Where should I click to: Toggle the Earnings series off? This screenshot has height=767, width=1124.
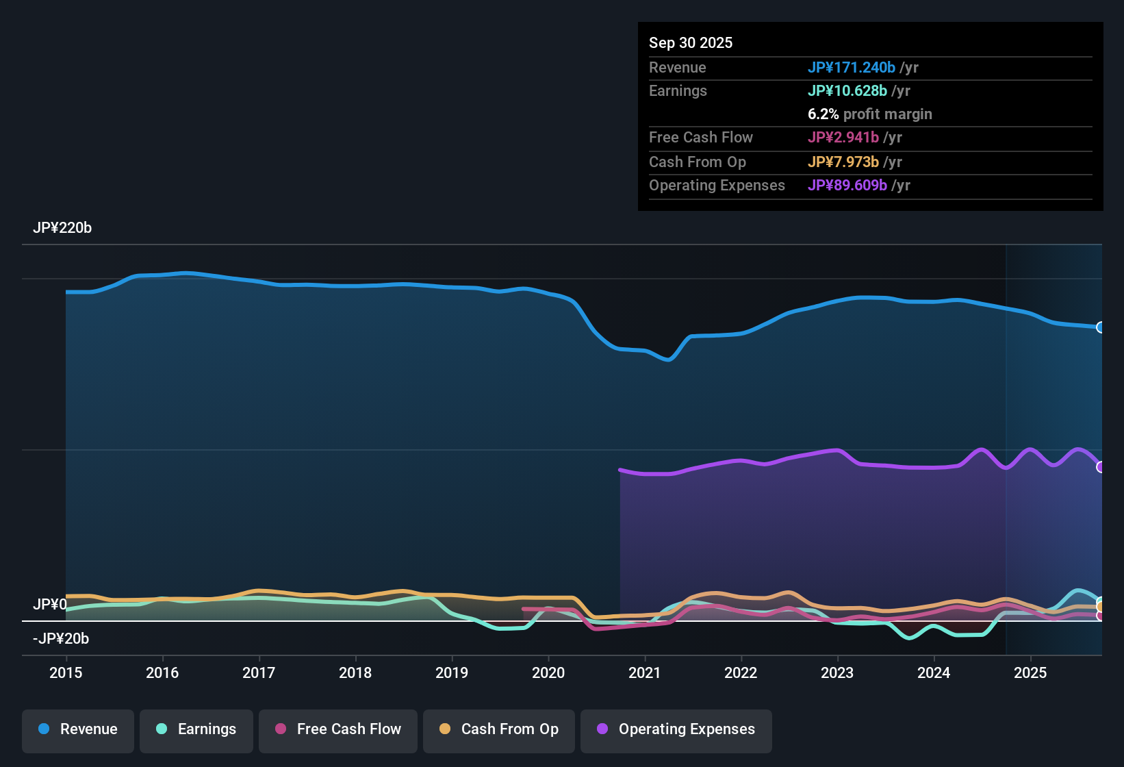click(x=196, y=729)
